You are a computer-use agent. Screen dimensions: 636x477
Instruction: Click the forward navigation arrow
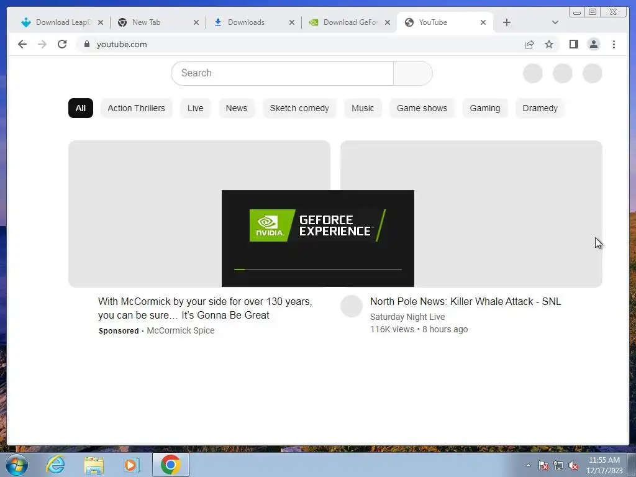42,44
